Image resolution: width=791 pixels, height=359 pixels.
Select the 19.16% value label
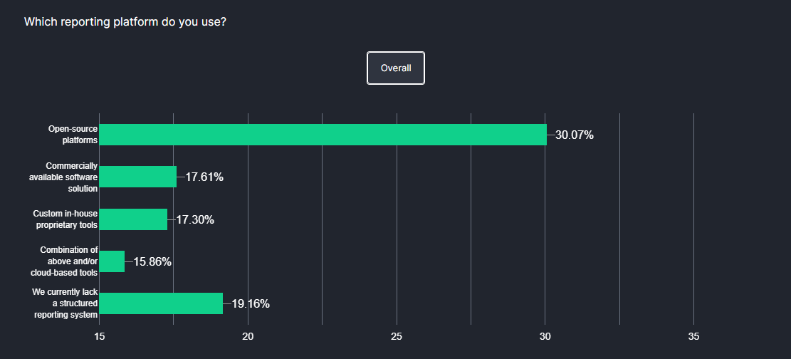coord(251,304)
